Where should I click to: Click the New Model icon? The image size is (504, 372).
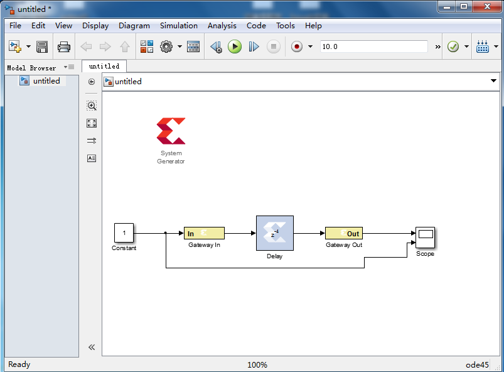[x=15, y=46]
